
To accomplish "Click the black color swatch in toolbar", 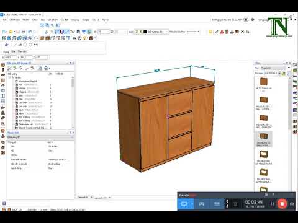I will pyautogui.click(x=145, y=32).
